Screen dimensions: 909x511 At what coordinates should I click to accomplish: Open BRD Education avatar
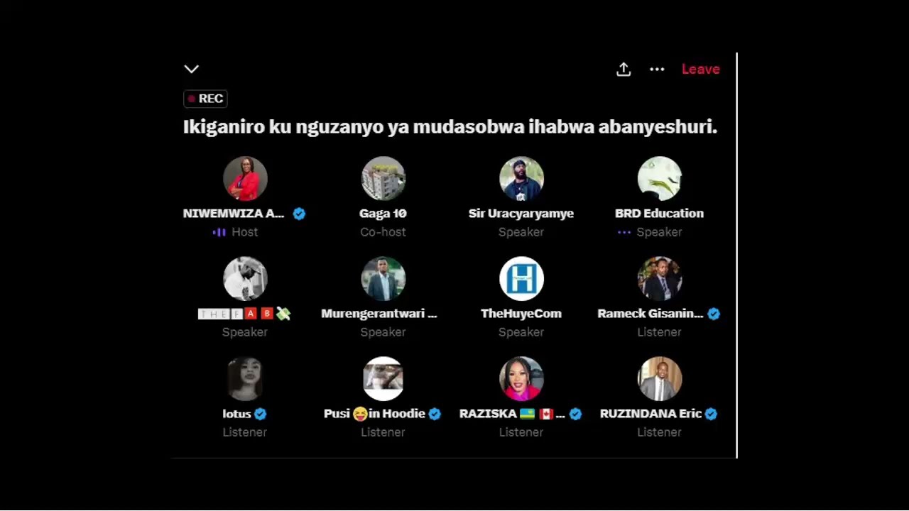click(660, 179)
